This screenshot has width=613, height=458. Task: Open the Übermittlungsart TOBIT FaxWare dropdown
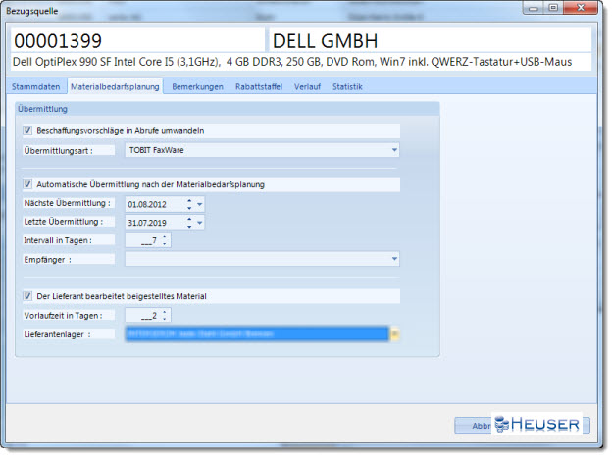click(x=394, y=150)
